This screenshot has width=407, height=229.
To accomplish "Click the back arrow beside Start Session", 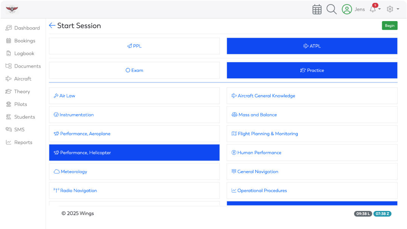I will (x=52, y=26).
